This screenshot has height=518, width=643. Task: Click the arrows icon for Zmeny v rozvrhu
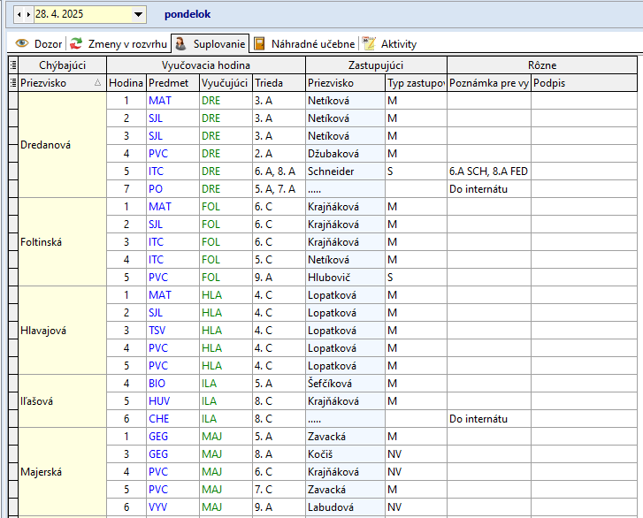77,43
